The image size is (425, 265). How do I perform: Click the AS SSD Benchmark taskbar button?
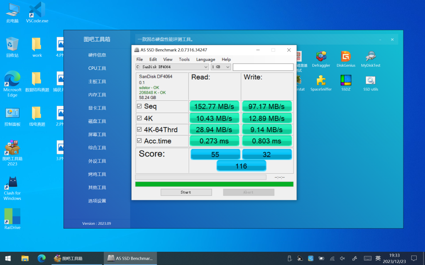(x=130, y=258)
